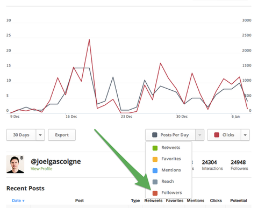Click the blue Mentions color icon
Screen dimensions: 258x208
(x=155, y=170)
